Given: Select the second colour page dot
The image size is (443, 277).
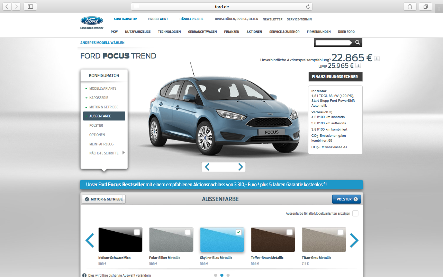Looking at the screenshot, I should (222, 275).
